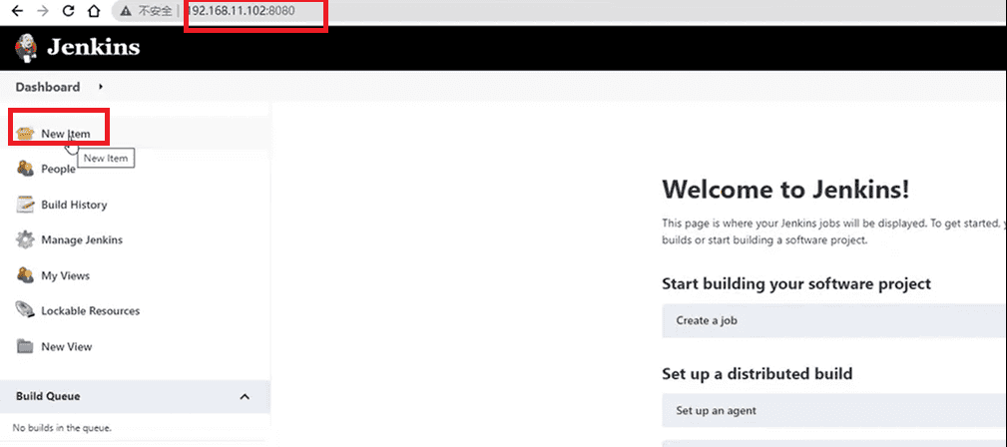Collapse the Build Queue panel chevron
Image resolution: width=1007 pixels, height=447 pixels.
click(x=245, y=397)
